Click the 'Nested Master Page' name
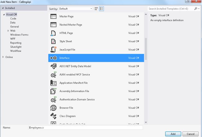 click(x=71, y=25)
